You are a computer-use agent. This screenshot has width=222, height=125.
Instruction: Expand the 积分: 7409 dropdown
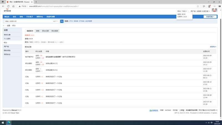pyautogui.click(x=182, y=11)
